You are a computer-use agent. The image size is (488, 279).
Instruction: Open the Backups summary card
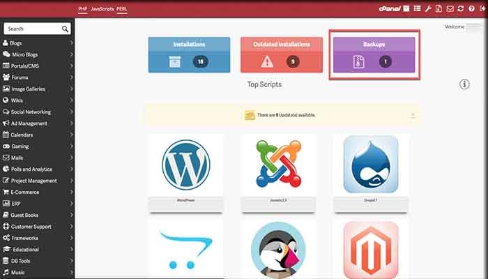tap(374, 55)
